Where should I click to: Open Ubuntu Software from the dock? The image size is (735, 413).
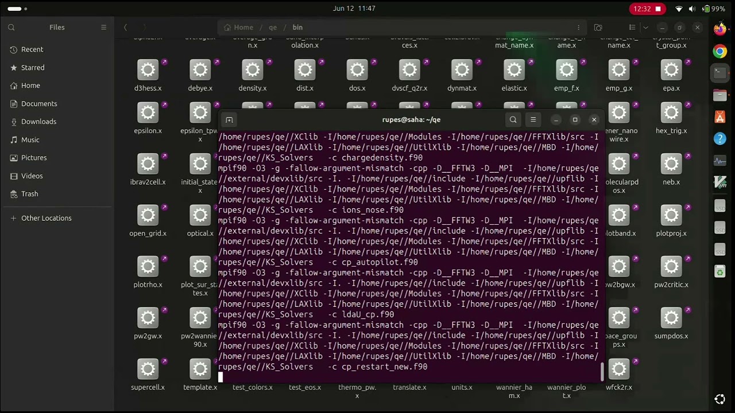(719, 117)
